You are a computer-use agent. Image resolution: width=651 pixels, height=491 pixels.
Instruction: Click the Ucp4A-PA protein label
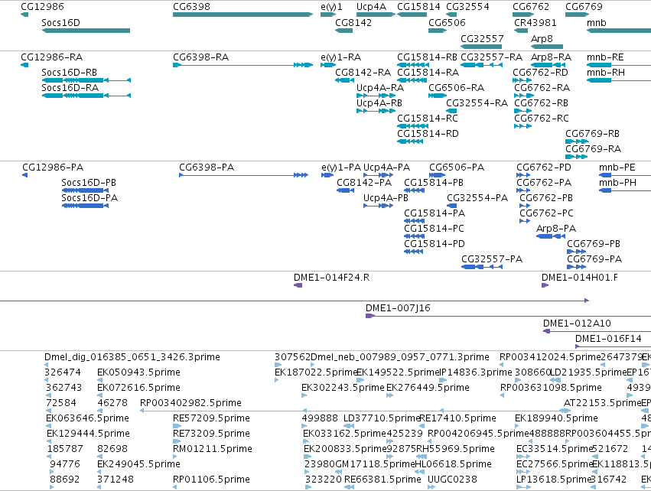[386, 167]
